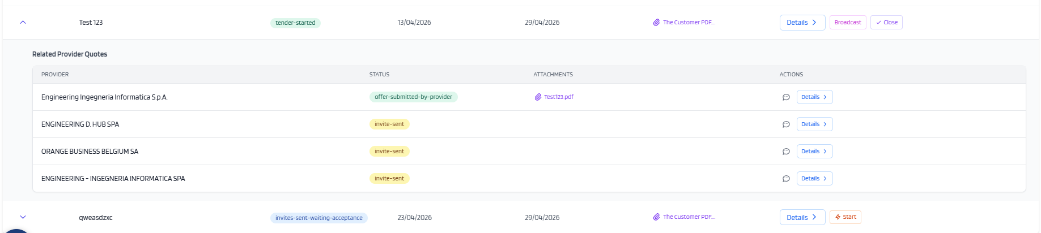Viewport: 1041px width, 233px height.
Task: Open Details for qweasdzxc tender
Action: [802, 217]
